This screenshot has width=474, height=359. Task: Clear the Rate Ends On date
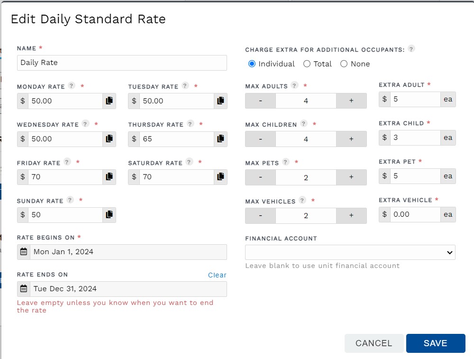tap(217, 275)
